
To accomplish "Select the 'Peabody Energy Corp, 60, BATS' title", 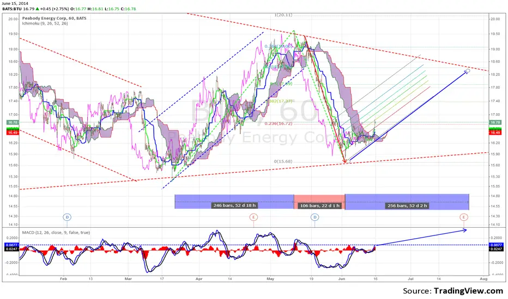I will [54, 18].
